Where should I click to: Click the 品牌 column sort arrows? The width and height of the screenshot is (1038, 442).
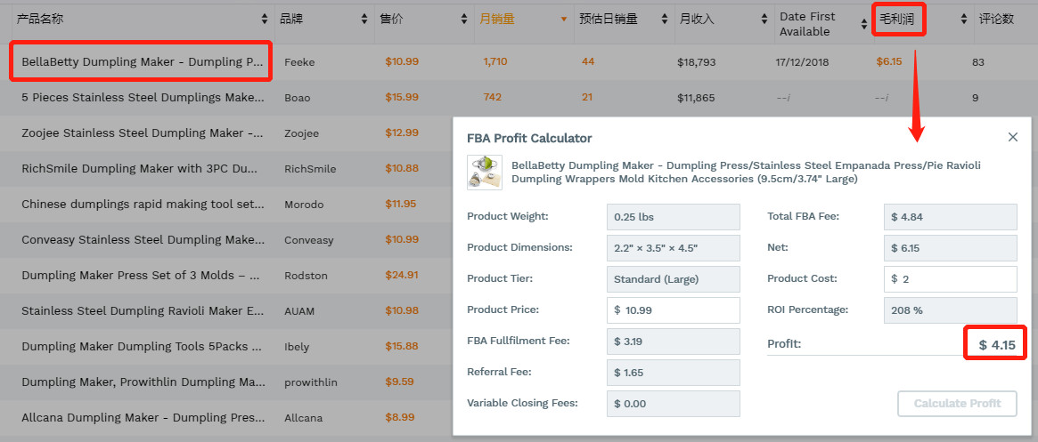click(x=364, y=19)
